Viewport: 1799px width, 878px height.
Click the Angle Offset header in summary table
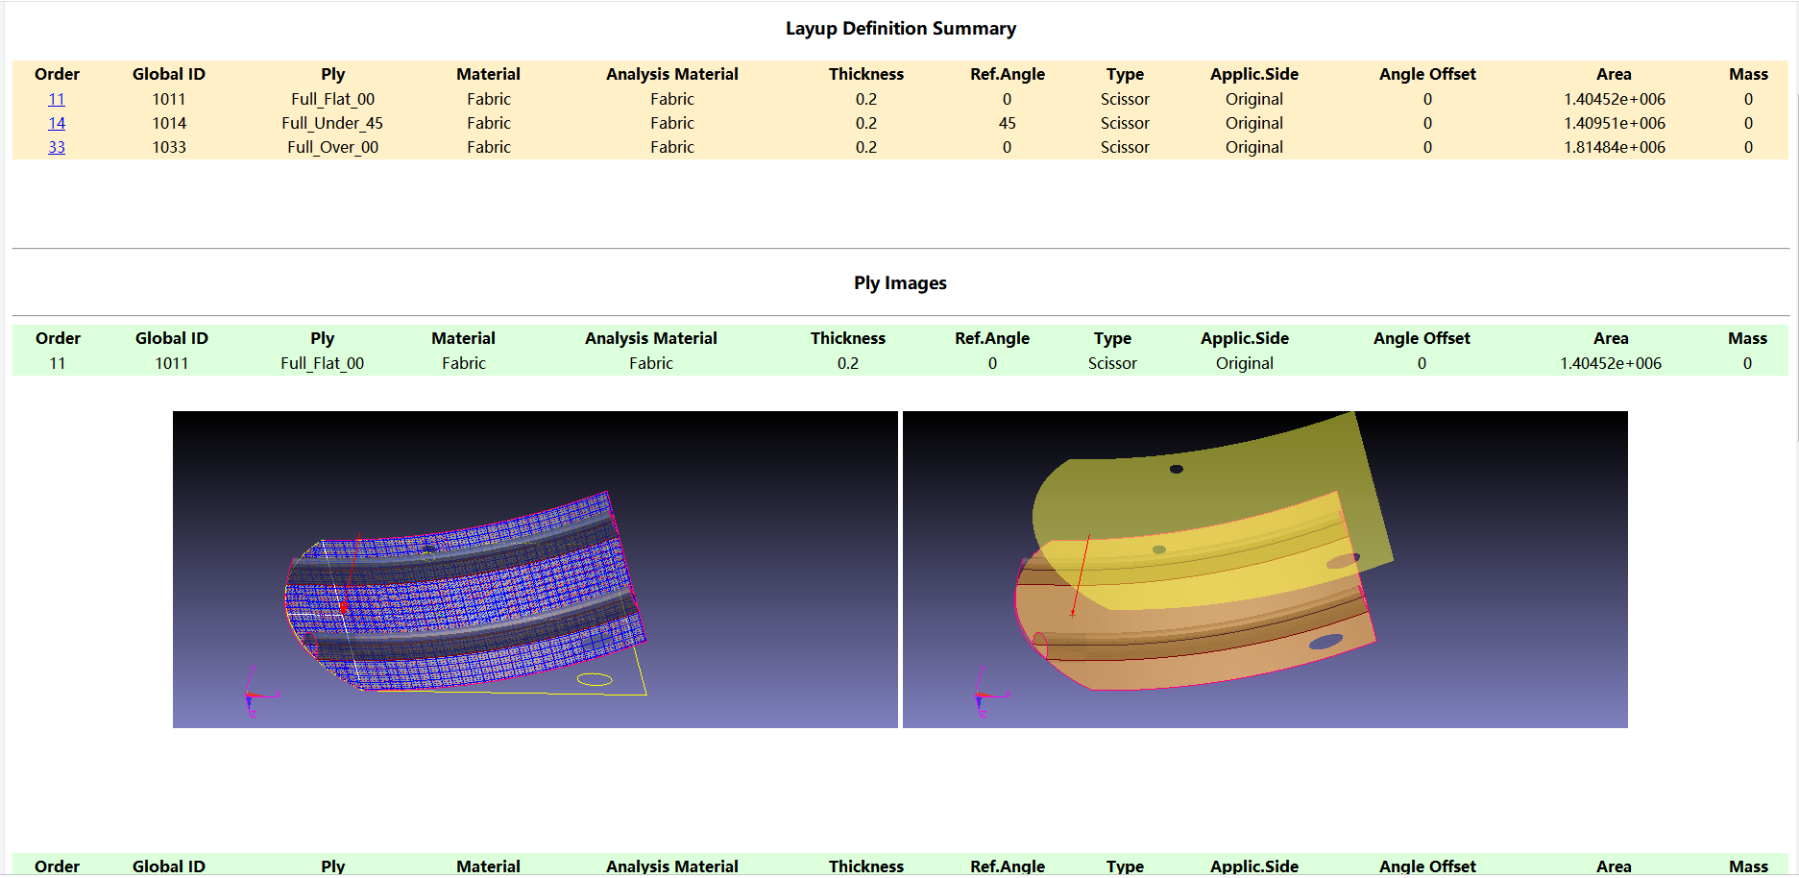click(1427, 74)
